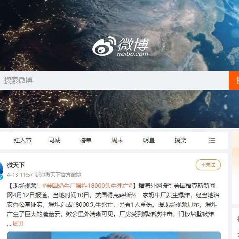Open the post video thumbnail
Viewport: 239px width, 239px height.
(x=114, y=235)
